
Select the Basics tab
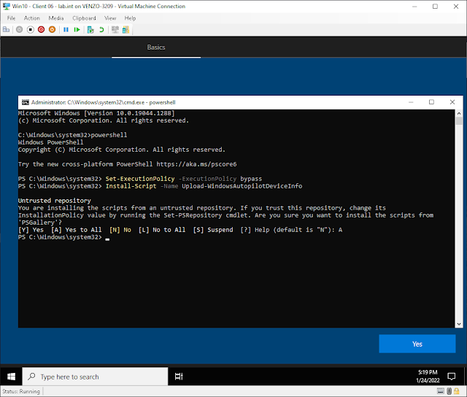[156, 47]
